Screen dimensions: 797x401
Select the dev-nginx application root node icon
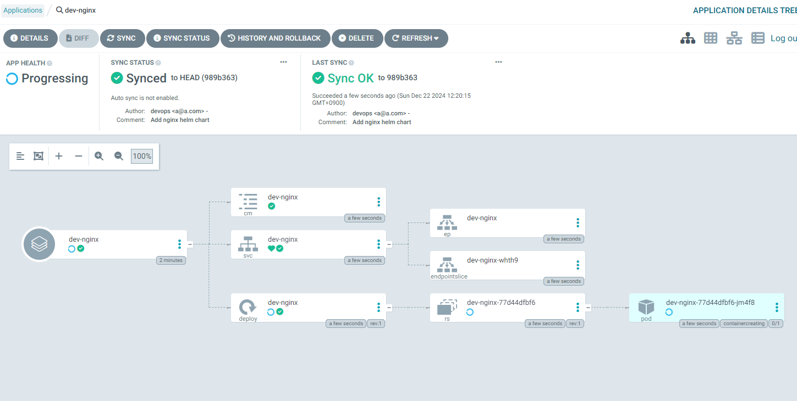coord(39,244)
